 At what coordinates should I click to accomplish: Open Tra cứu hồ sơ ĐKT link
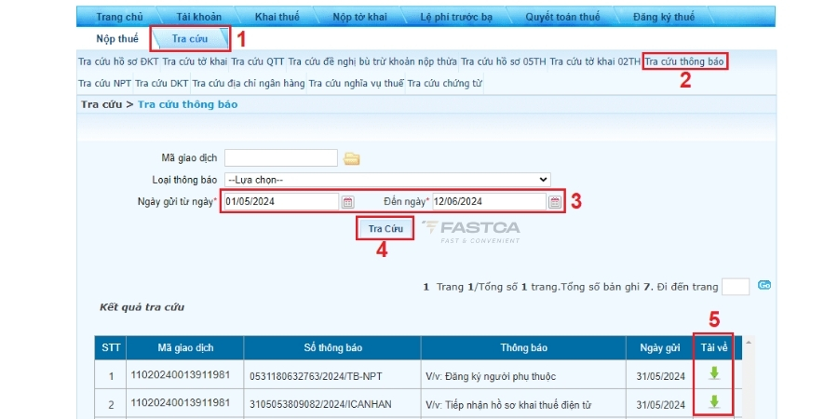tap(118, 61)
